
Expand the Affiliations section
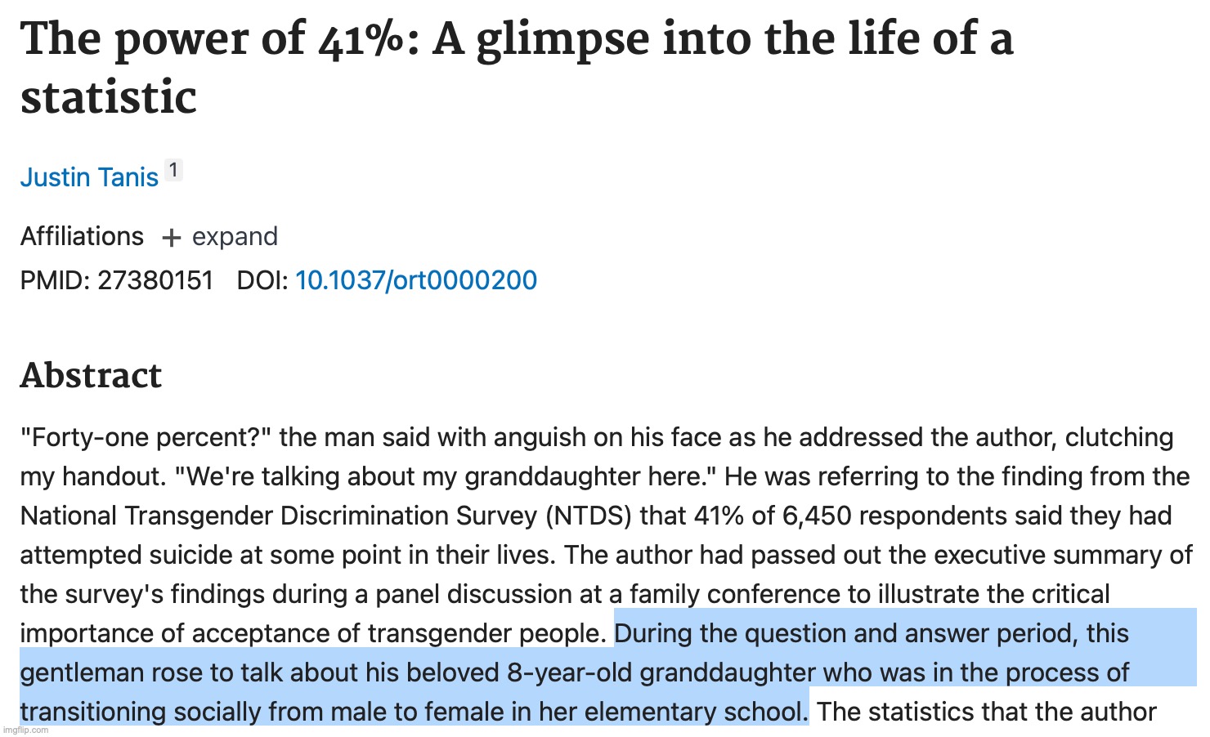(234, 237)
